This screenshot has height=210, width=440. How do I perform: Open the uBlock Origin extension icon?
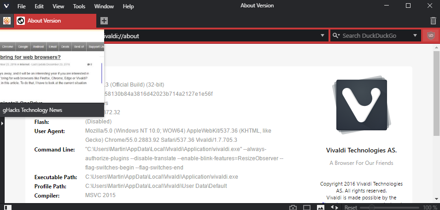coord(430,35)
